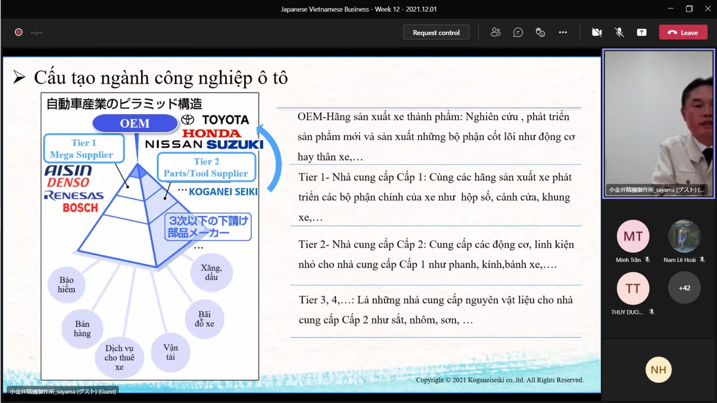Show the +42 more participants
717x403 pixels.
[684, 288]
